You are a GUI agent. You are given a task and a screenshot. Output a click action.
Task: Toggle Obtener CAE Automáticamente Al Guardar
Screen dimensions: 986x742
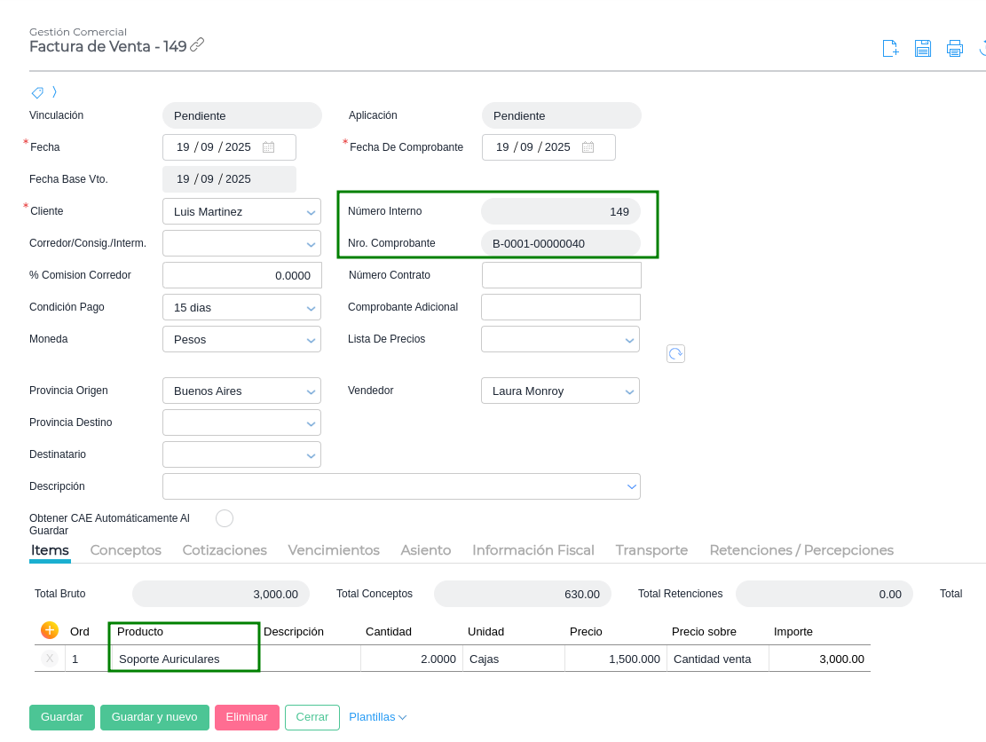point(225,518)
